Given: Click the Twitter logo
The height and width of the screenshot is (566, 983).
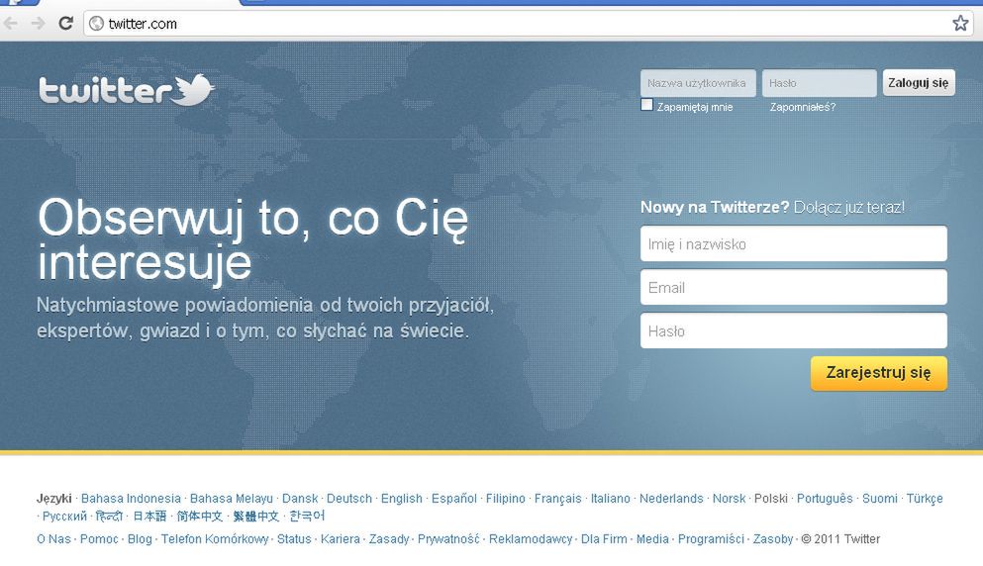Looking at the screenshot, I should (x=127, y=90).
